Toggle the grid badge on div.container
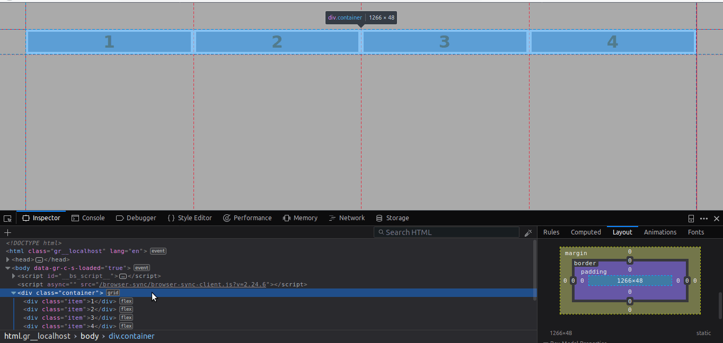The image size is (723, 343). [113, 293]
